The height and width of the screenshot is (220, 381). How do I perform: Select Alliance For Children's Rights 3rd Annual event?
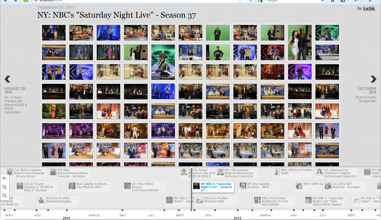coord(336,173)
